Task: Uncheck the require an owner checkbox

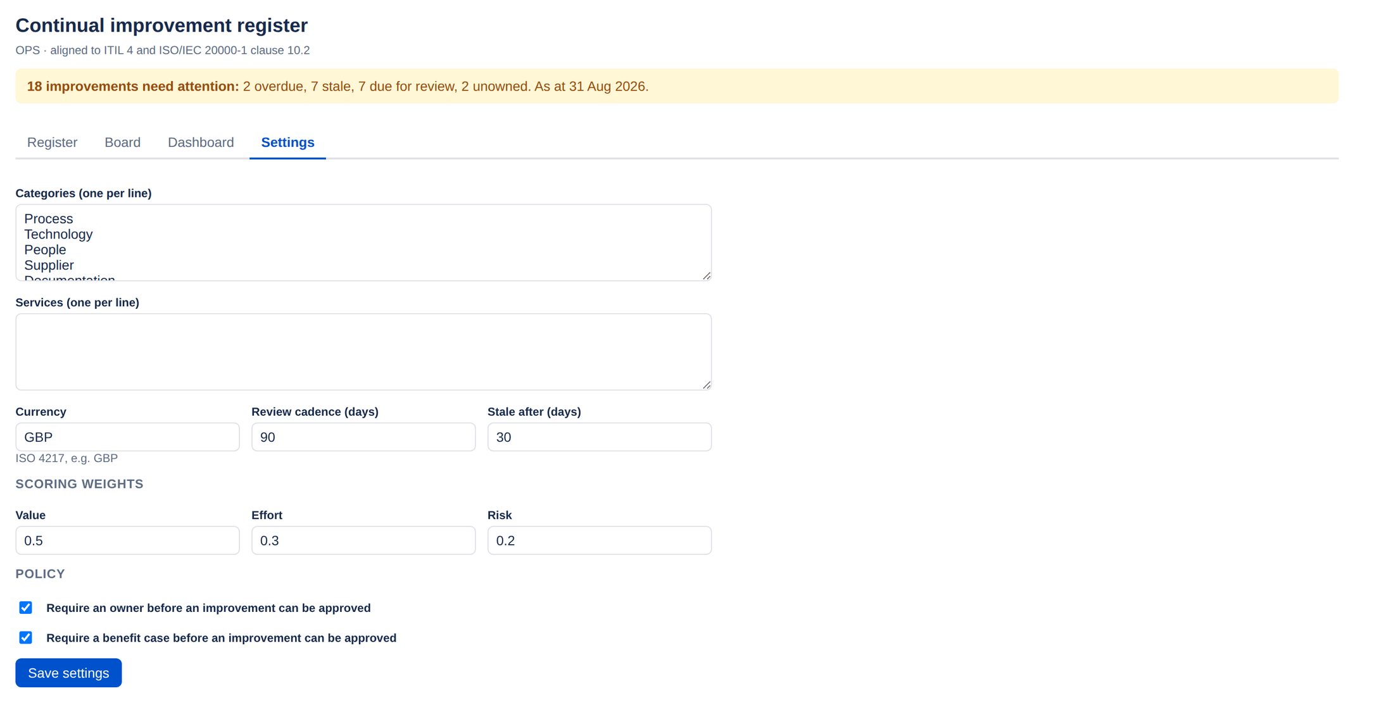Action: coord(25,607)
